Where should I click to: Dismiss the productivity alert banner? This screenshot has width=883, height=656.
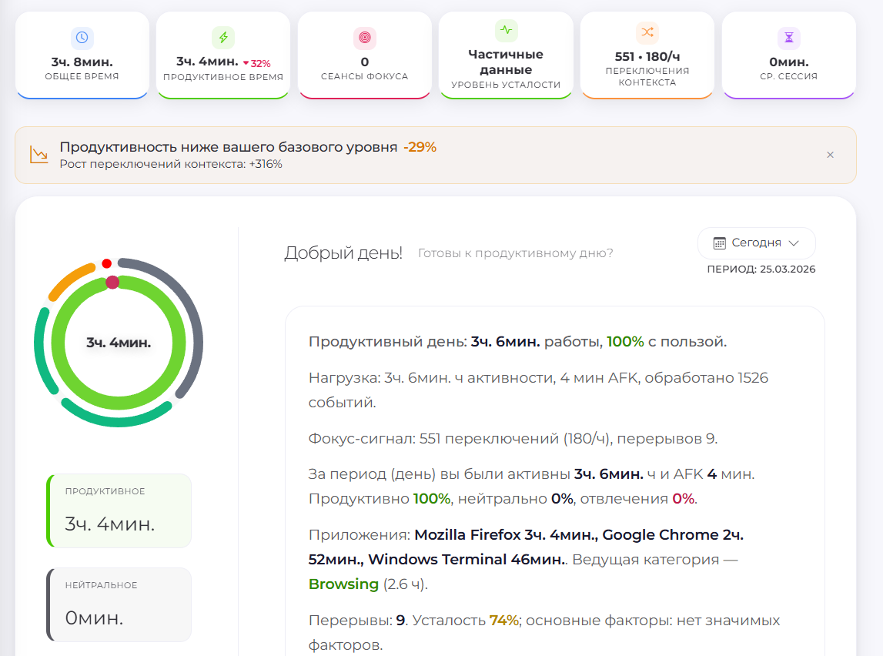click(x=830, y=155)
